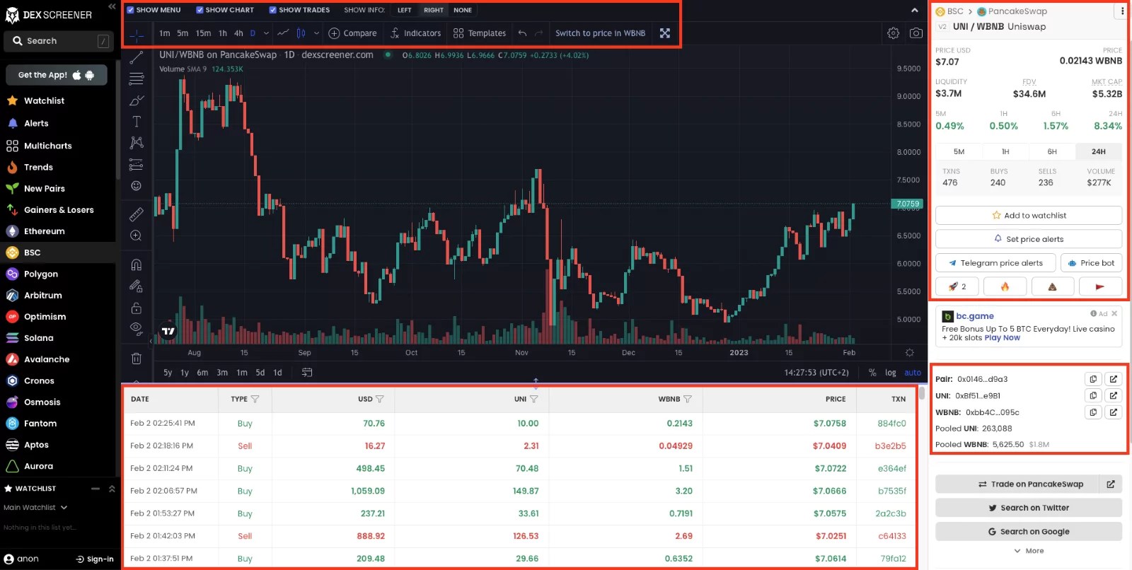Screen dimensions: 1132x570
Task: Set show info to RIGHT
Action: pyautogui.click(x=434, y=11)
